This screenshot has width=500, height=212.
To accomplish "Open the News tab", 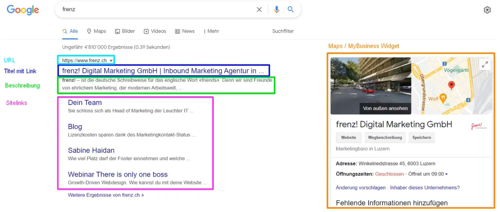I will [184, 31].
